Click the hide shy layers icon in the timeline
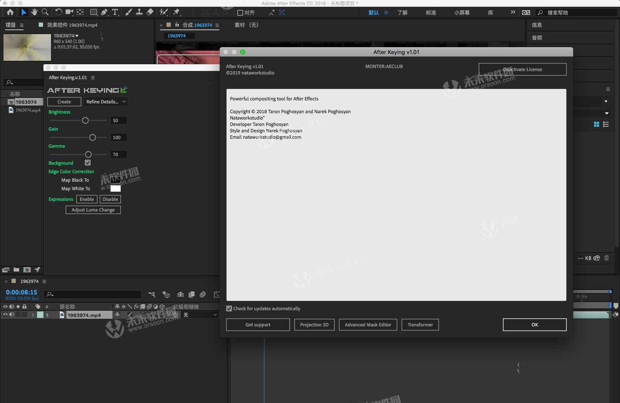620x403 pixels. (x=181, y=294)
